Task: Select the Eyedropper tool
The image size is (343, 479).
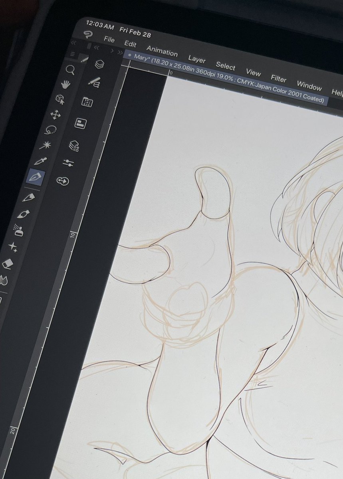Action: pyautogui.click(x=41, y=160)
